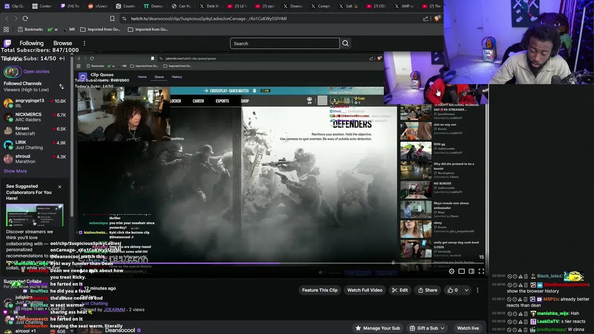Switch to the Counter browser tab
Screen dimensions: 594x334
tap(125, 6)
